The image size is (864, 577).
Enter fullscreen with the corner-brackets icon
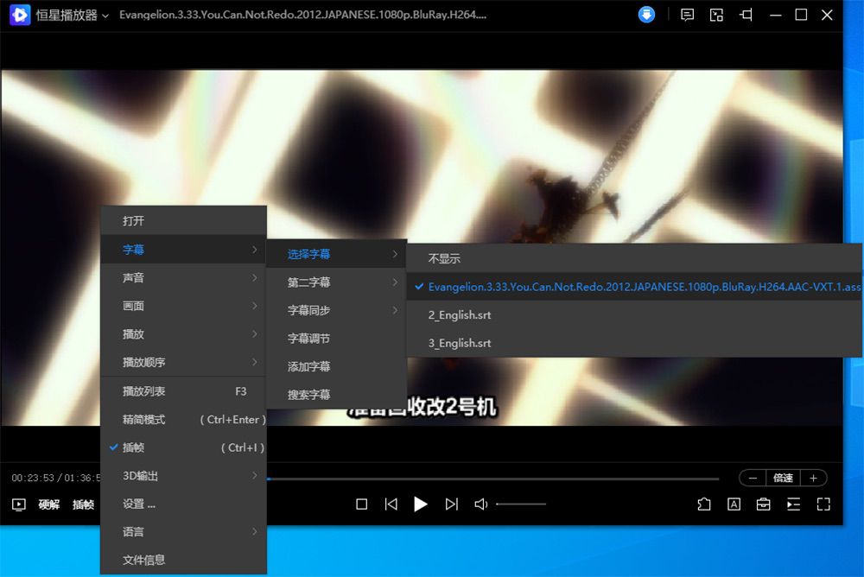823,504
